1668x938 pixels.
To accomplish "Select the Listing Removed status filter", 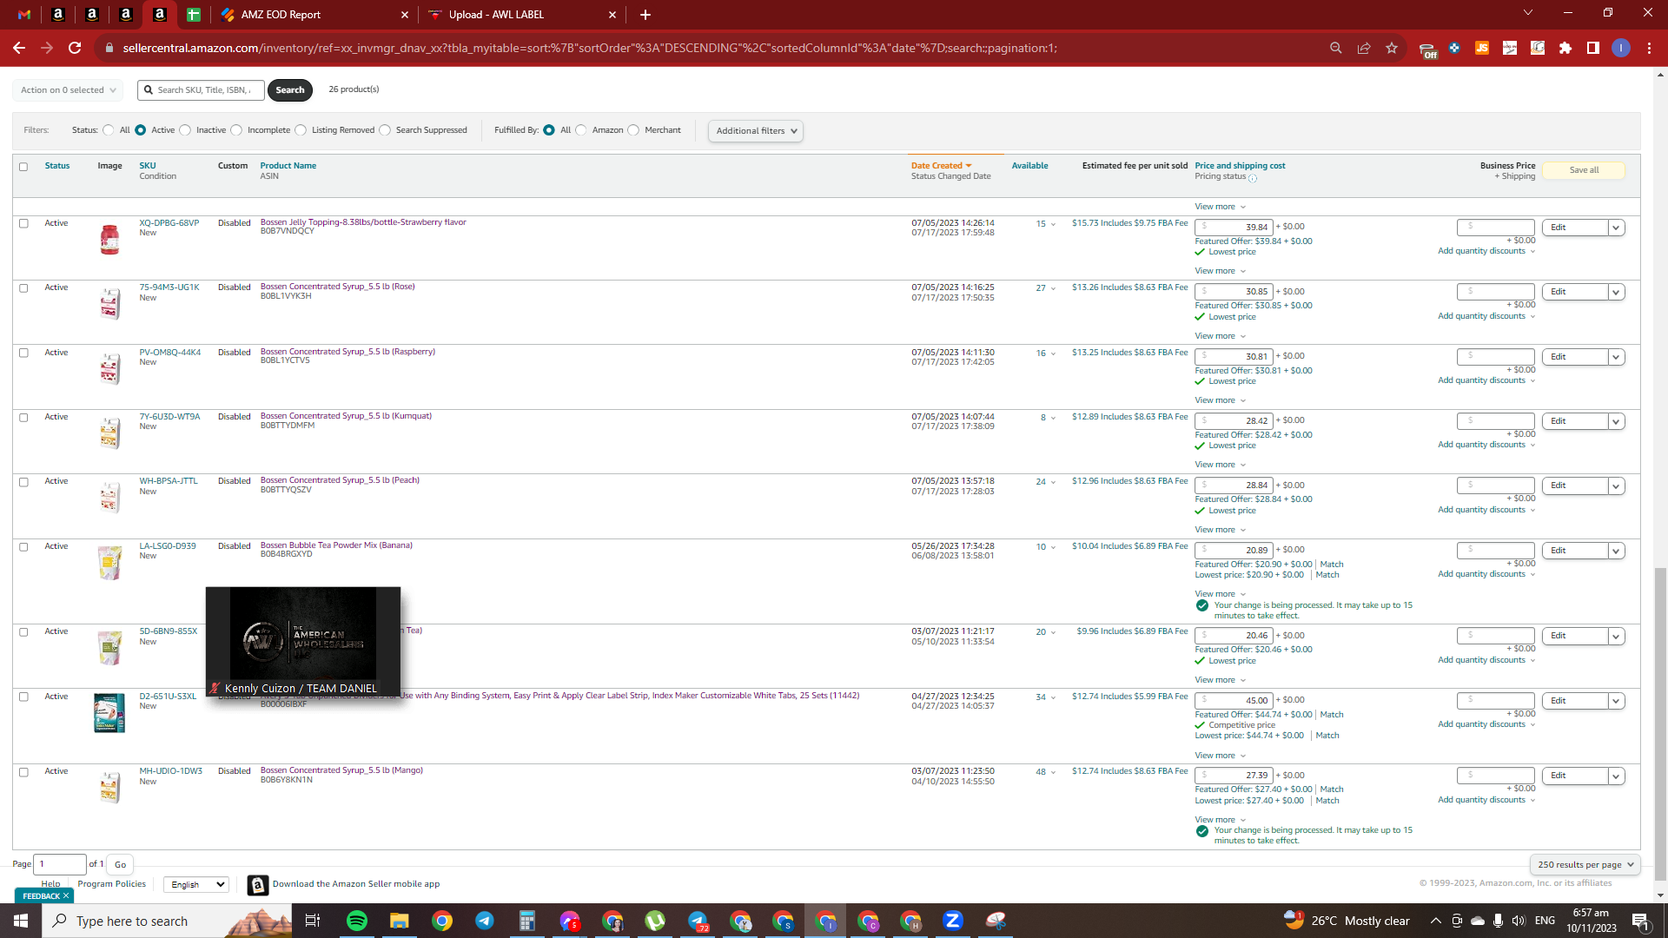I will click(x=301, y=130).
